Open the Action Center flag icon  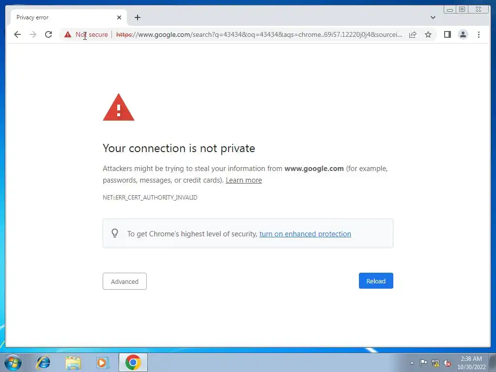423,363
